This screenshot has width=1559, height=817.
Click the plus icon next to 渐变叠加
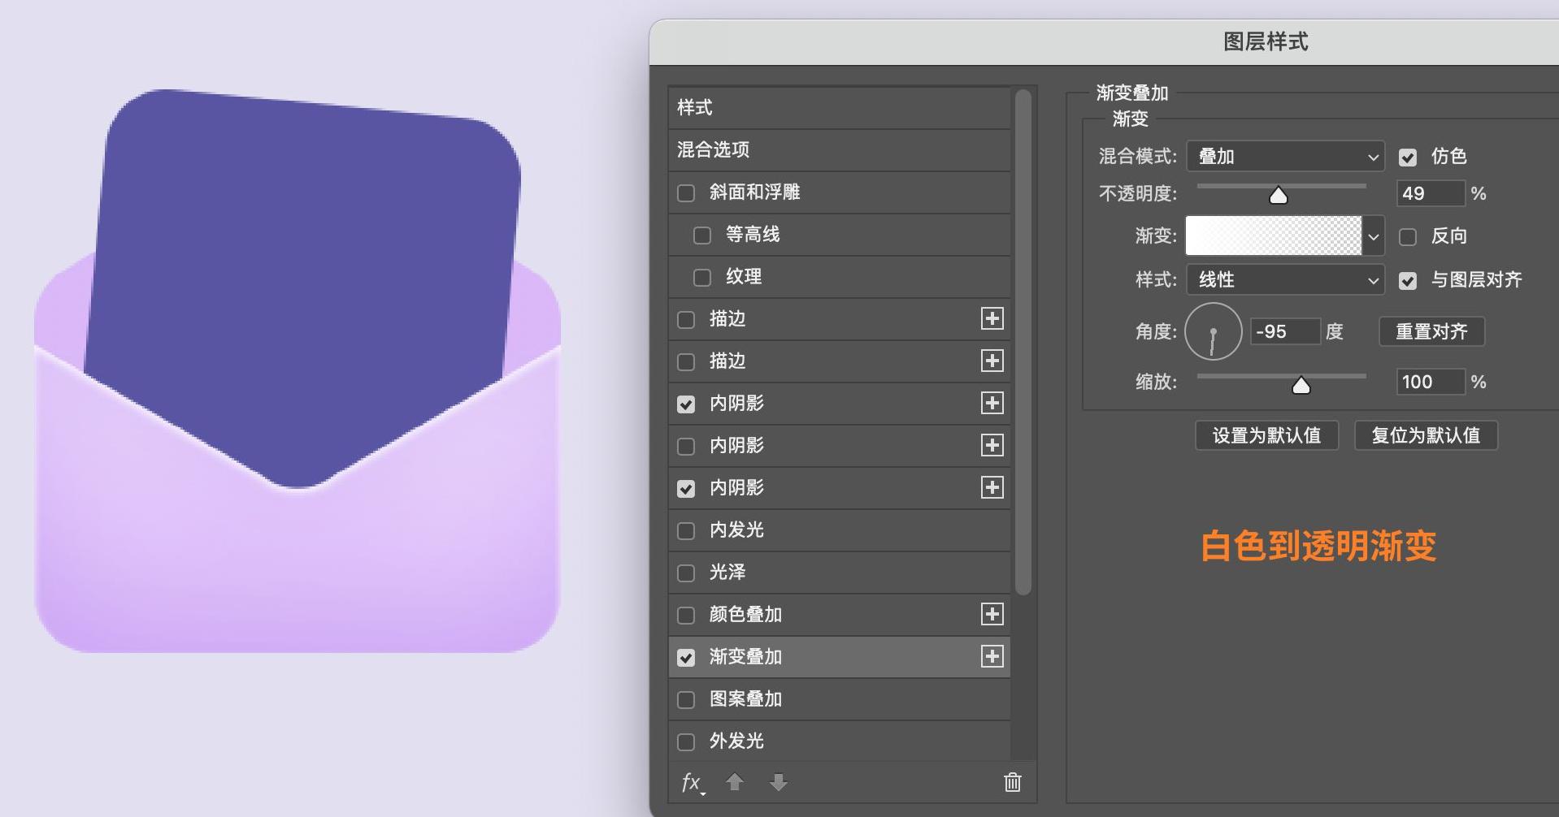click(992, 656)
